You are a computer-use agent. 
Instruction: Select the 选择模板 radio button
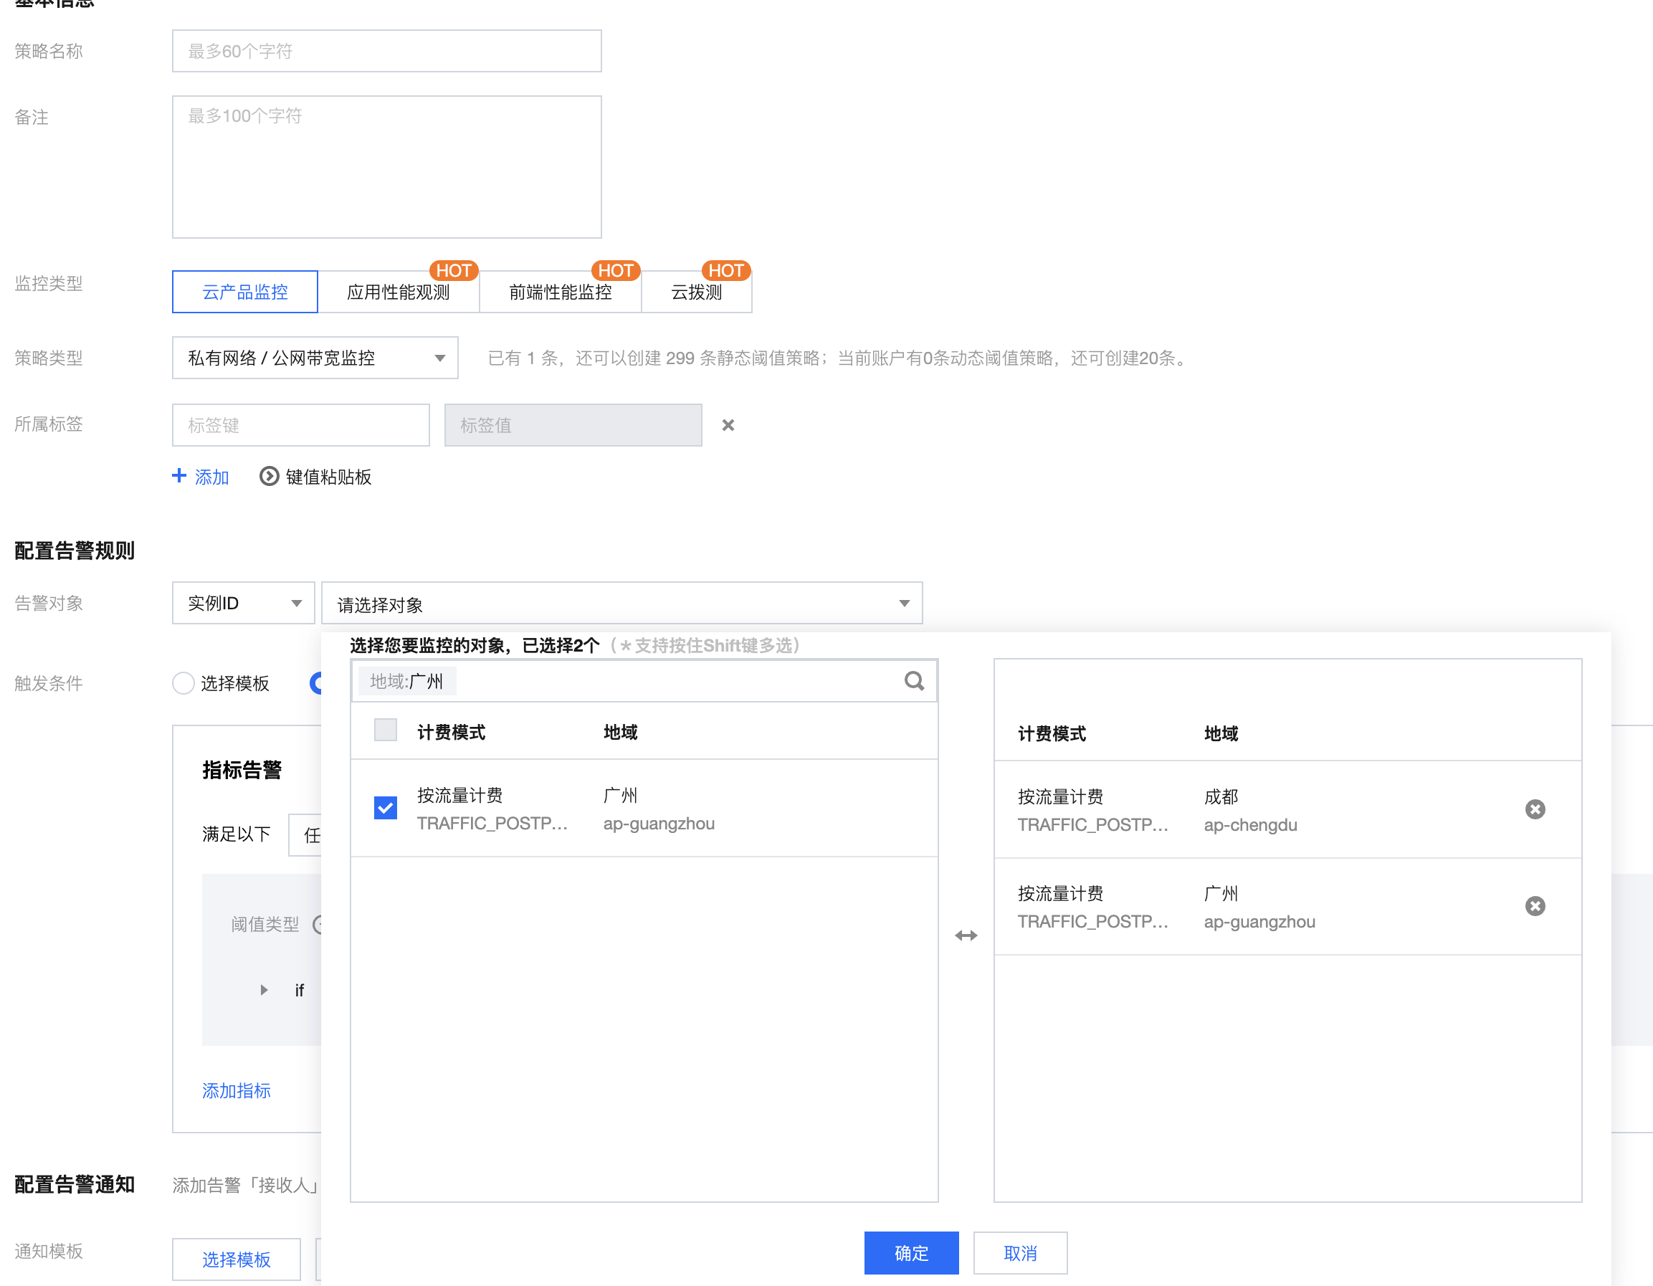click(184, 683)
